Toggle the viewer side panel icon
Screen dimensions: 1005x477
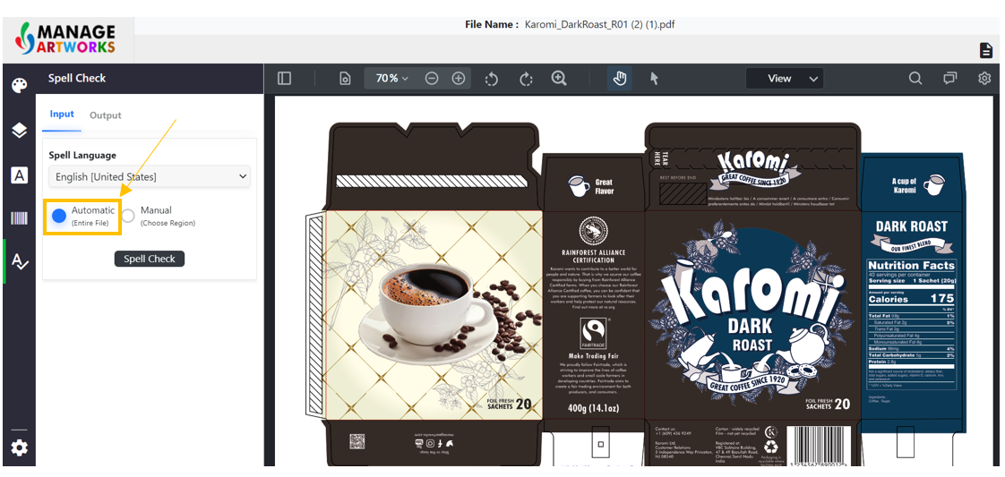coord(284,78)
